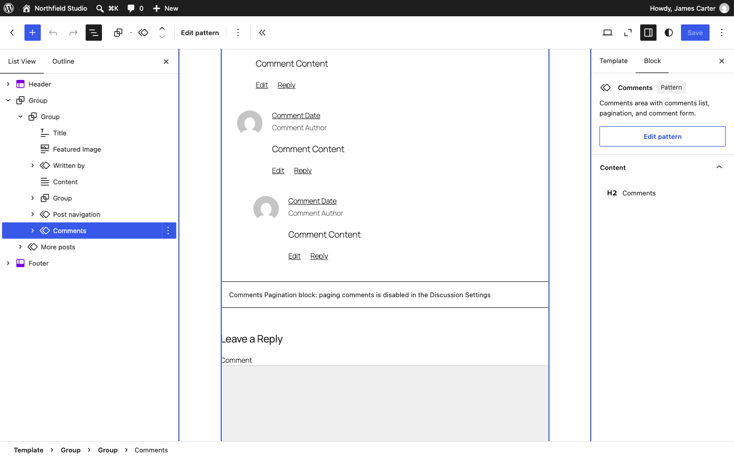
Task: Move block up with the arrow
Action: (162, 28)
